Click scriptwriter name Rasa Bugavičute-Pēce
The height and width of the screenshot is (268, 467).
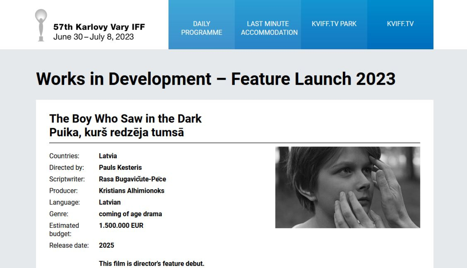click(132, 179)
